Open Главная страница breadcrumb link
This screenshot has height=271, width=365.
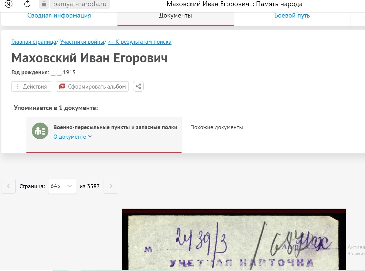tap(34, 42)
